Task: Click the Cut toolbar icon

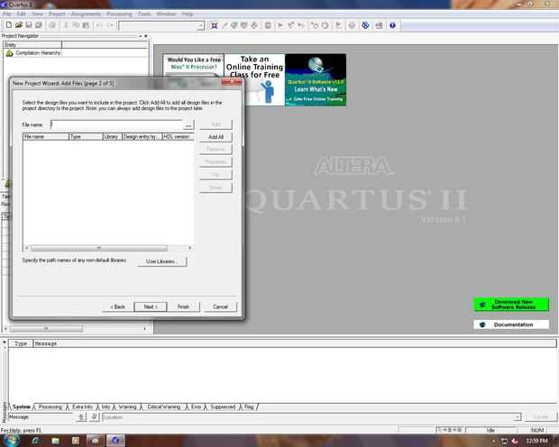Action: [x=66, y=25]
